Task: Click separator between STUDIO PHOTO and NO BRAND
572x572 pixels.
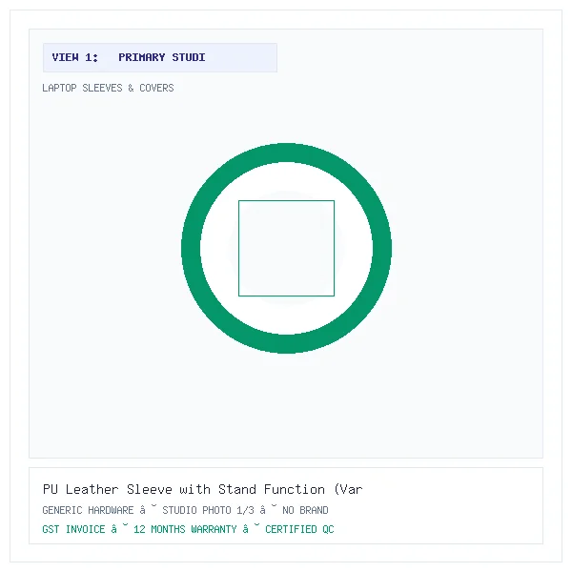Action: pyautogui.click(x=268, y=509)
